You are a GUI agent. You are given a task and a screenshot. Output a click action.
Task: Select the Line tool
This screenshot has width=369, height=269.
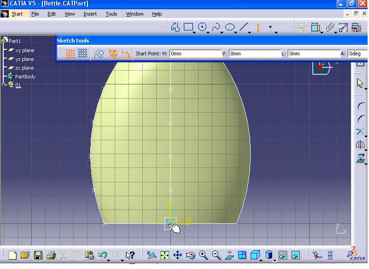click(x=244, y=27)
